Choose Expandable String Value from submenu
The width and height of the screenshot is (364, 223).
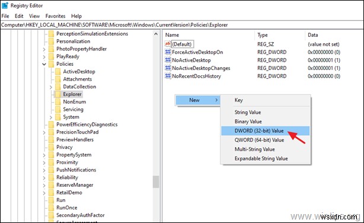(266, 159)
